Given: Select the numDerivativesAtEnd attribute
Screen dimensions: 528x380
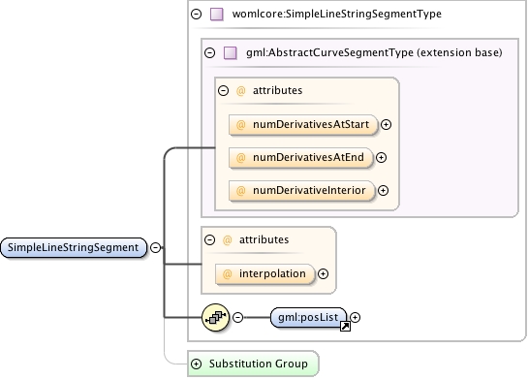Looking at the screenshot, I should coord(300,158).
